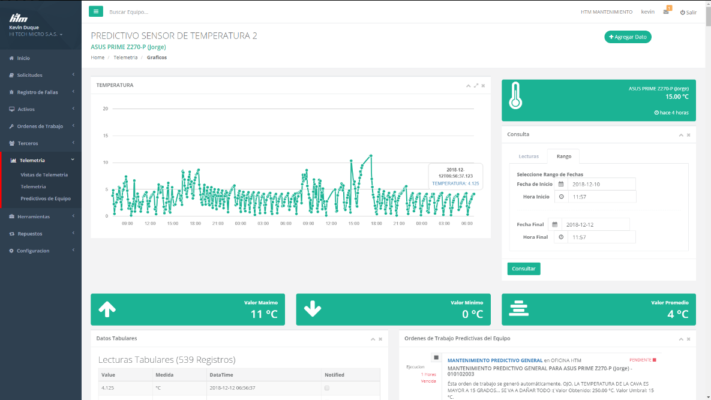Screen dimensions: 711x400
Task: Open calendar picker for Fecha de Inicio
Action: [561, 184]
